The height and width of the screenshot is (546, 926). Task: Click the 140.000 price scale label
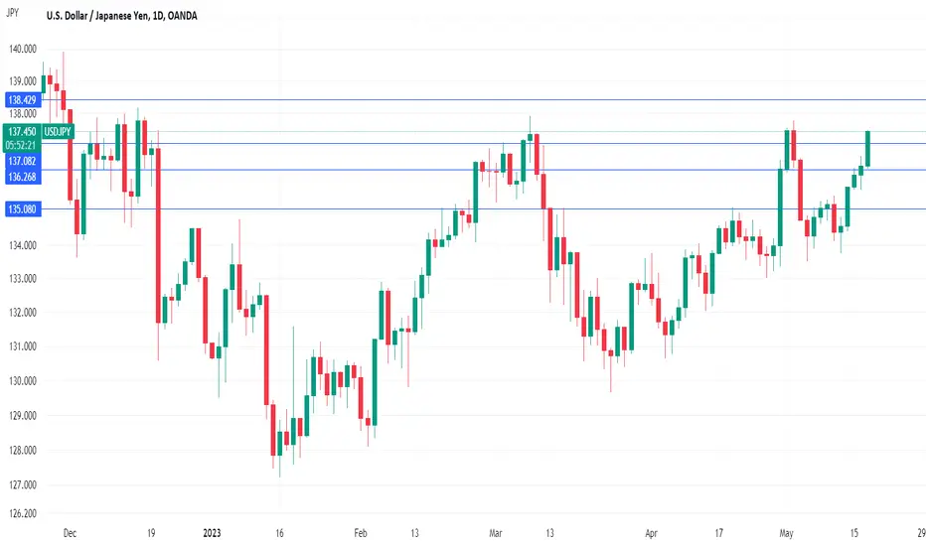(23, 49)
